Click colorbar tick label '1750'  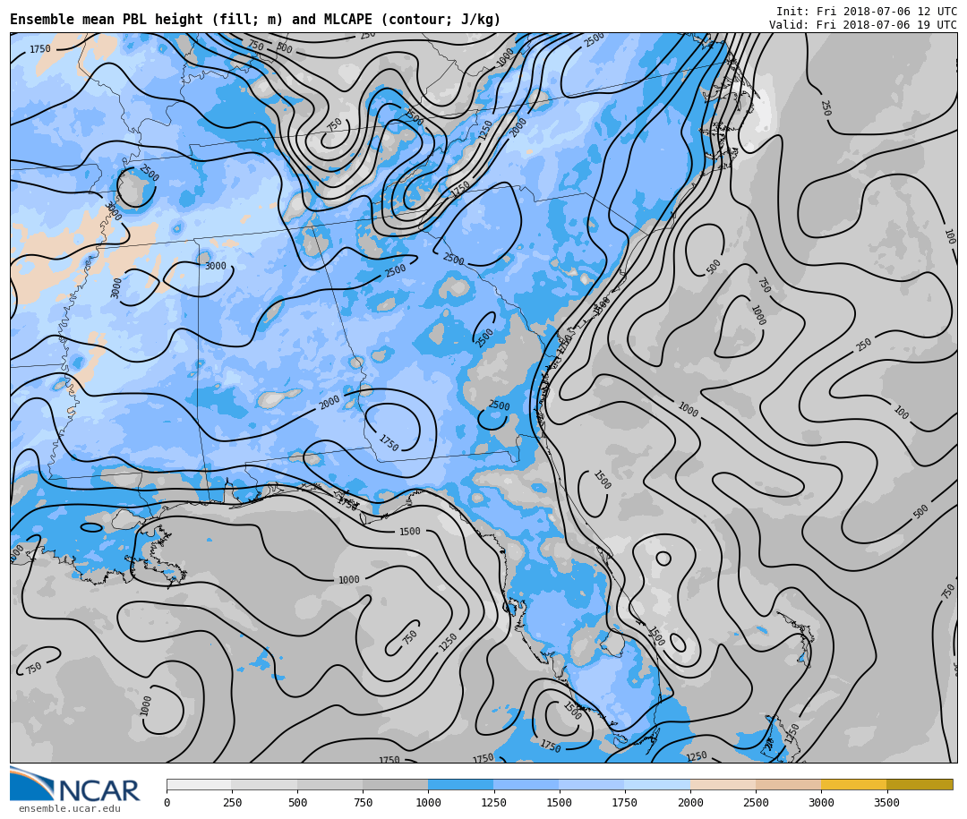coord(625,802)
